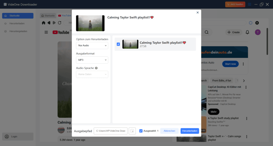The image size is (273, 146).
Task: Open the 'Nur Audio' download option dropdown
Action: point(92,46)
